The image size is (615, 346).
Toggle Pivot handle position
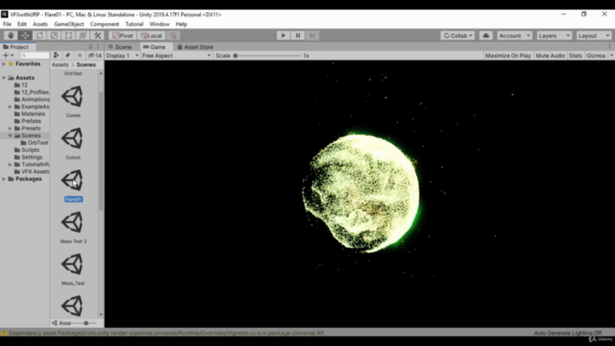123,36
